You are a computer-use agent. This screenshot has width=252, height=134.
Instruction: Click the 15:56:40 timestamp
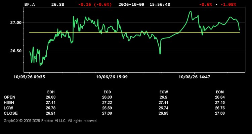pyautogui.click(x=160, y=4)
